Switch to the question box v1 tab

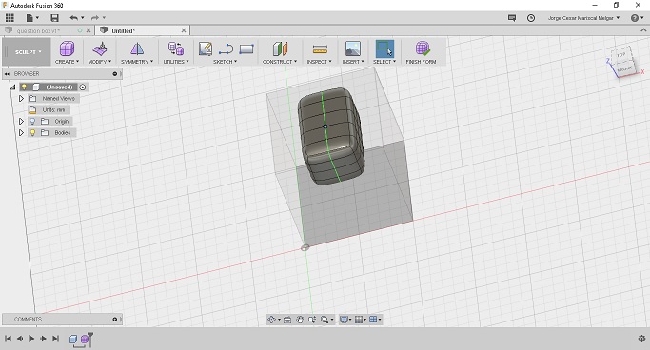pyautogui.click(x=38, y=30)
